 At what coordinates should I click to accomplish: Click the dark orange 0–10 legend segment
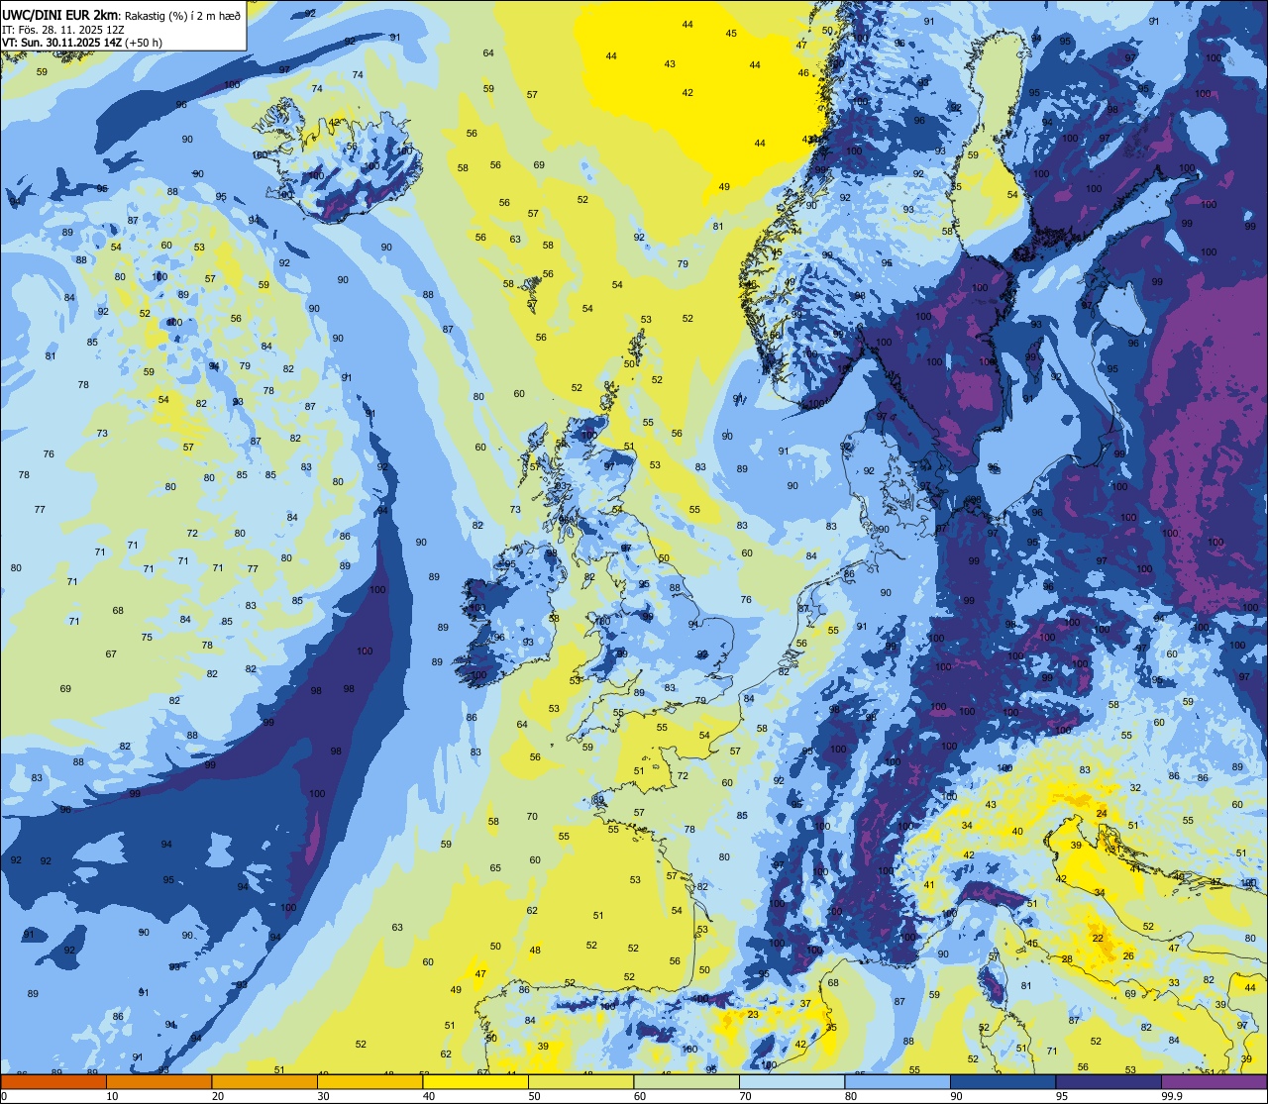pyautogui.click(x=53, y=1082)
